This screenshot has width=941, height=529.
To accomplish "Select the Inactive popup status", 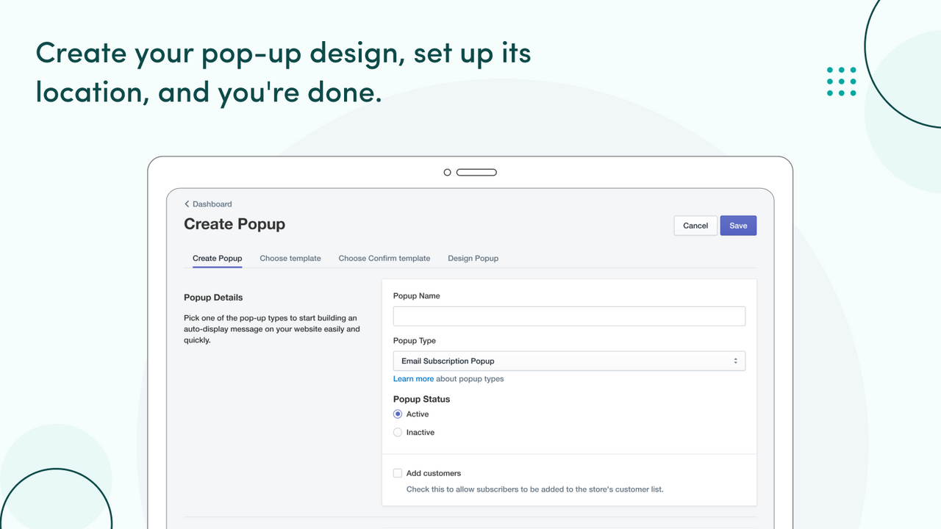I will click(397, 432).
